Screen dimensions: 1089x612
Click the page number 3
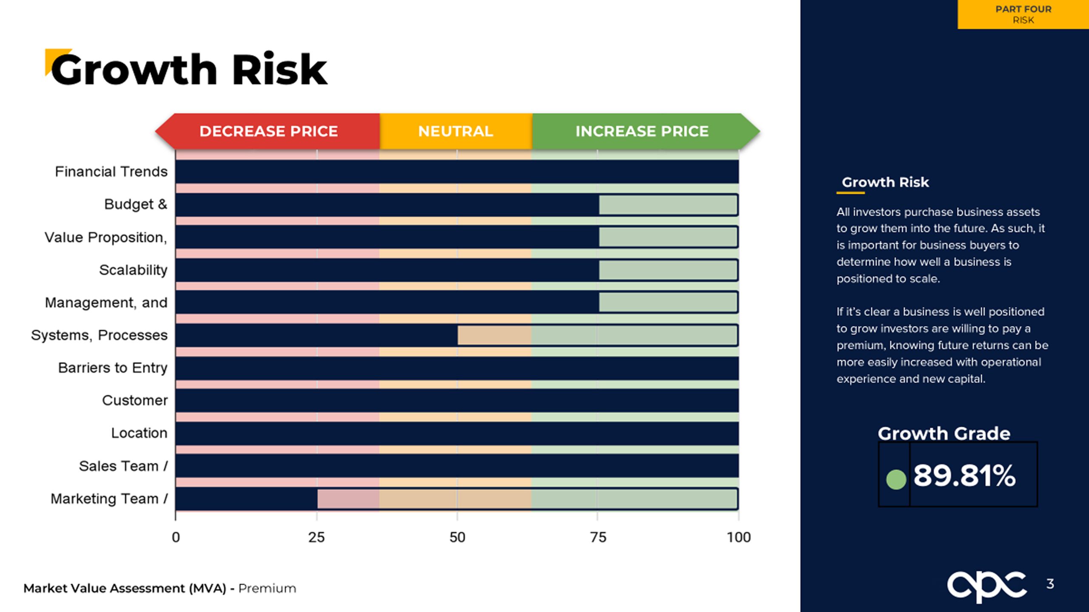(x=1050, y=584)
